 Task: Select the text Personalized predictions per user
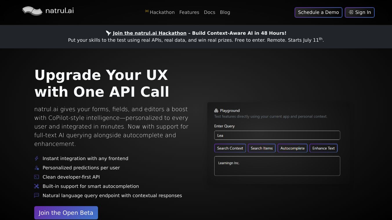click(x=81, y=168)
